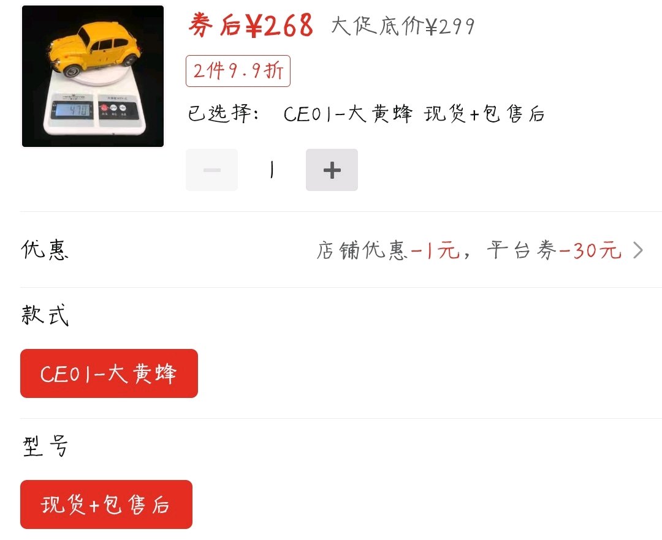Viewport: 662px width, 540px height.
Task: Select the 现货+包售后 model option
Action: [x=107, y=504]
